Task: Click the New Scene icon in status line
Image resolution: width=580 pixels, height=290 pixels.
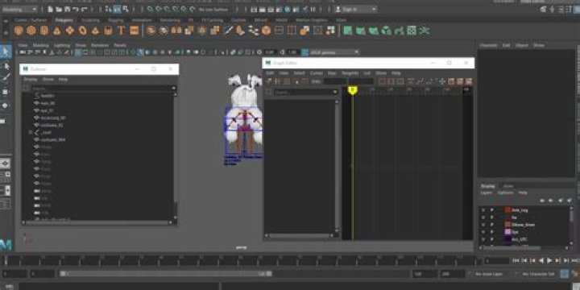Action: click(50, 9)
